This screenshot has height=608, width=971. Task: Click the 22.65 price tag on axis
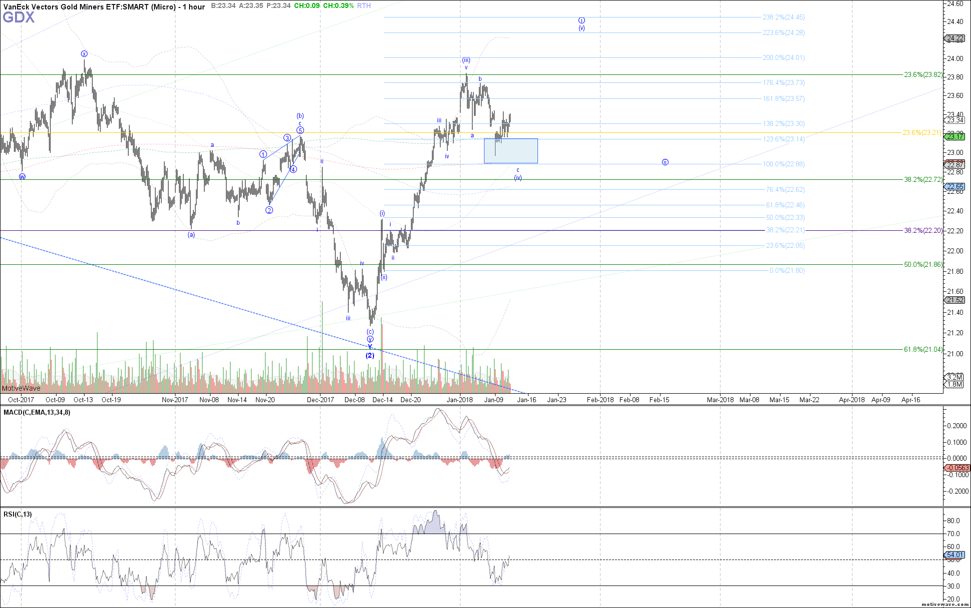pyautogui.click(x=955, y=186)
